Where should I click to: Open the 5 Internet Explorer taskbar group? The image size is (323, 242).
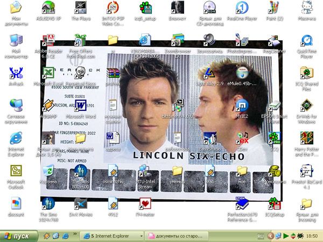tap(112, 236)
